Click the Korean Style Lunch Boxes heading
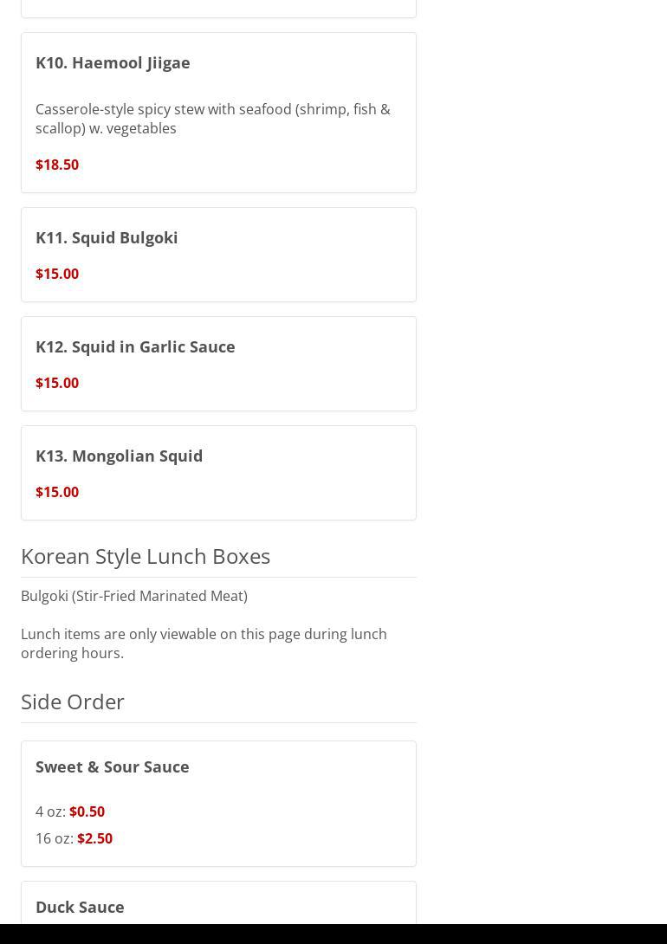 146,556
